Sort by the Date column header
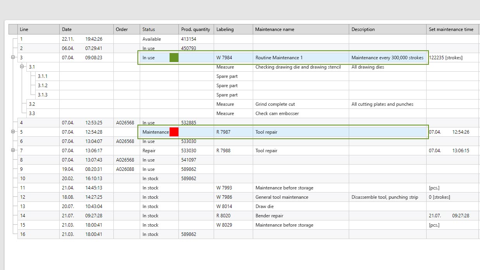Screen dimensions: 480x270 tap(86, 29)
